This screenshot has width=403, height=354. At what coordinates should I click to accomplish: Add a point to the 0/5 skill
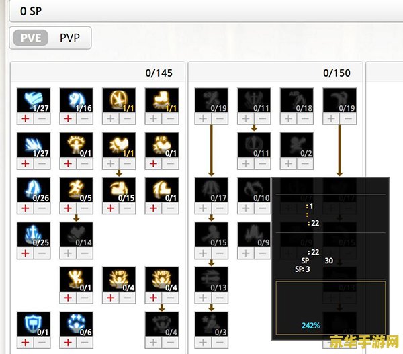[x=68, y=208]
